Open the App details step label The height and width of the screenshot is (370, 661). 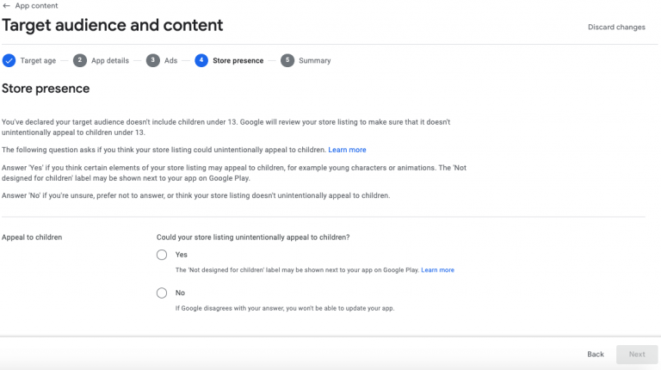[110, 61]
